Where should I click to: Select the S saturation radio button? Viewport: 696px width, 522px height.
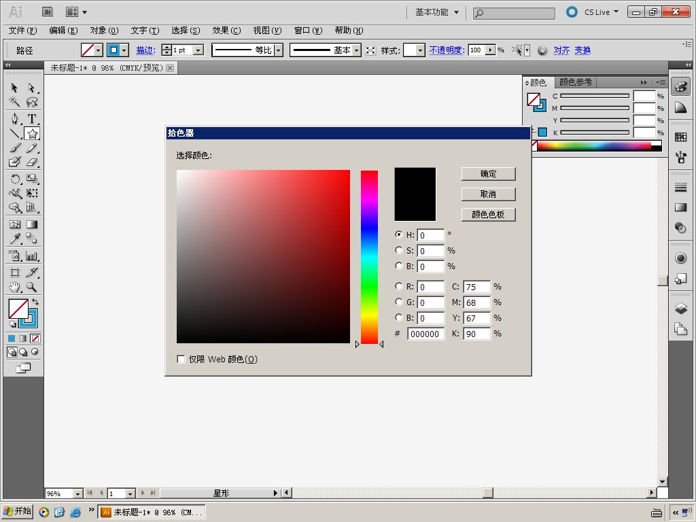[399, 250]
